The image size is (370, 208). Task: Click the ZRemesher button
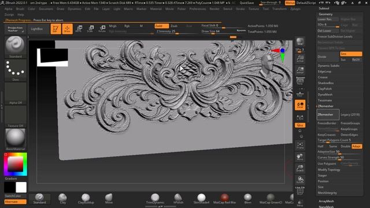[x=328, y=114]
